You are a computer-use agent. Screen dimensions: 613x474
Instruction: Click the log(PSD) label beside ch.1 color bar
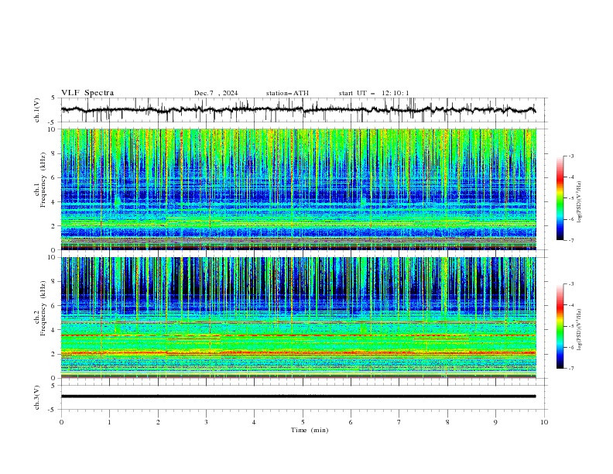pyautogui.click(x=580, y=202)
